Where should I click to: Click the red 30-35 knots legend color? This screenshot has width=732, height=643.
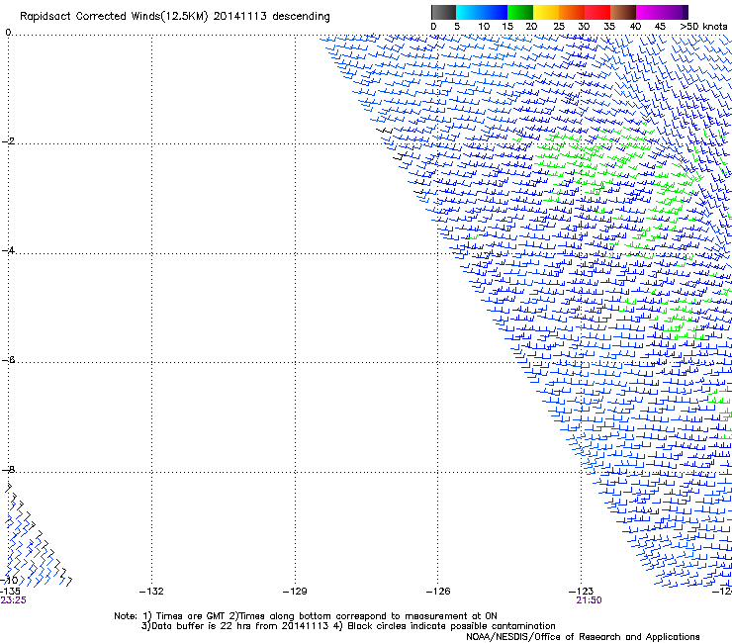coord(597,12)
